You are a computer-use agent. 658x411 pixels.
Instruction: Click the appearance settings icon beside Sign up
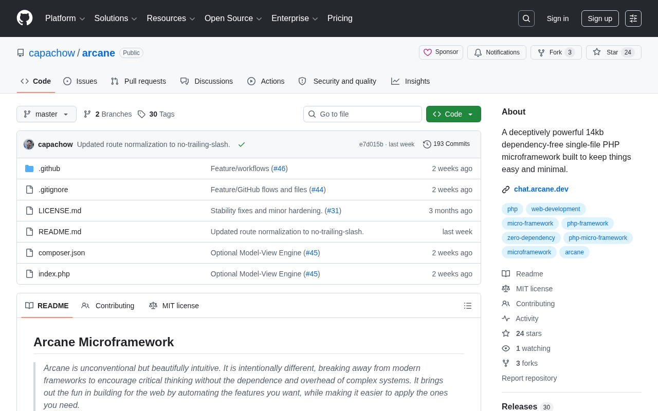point(633,18)
